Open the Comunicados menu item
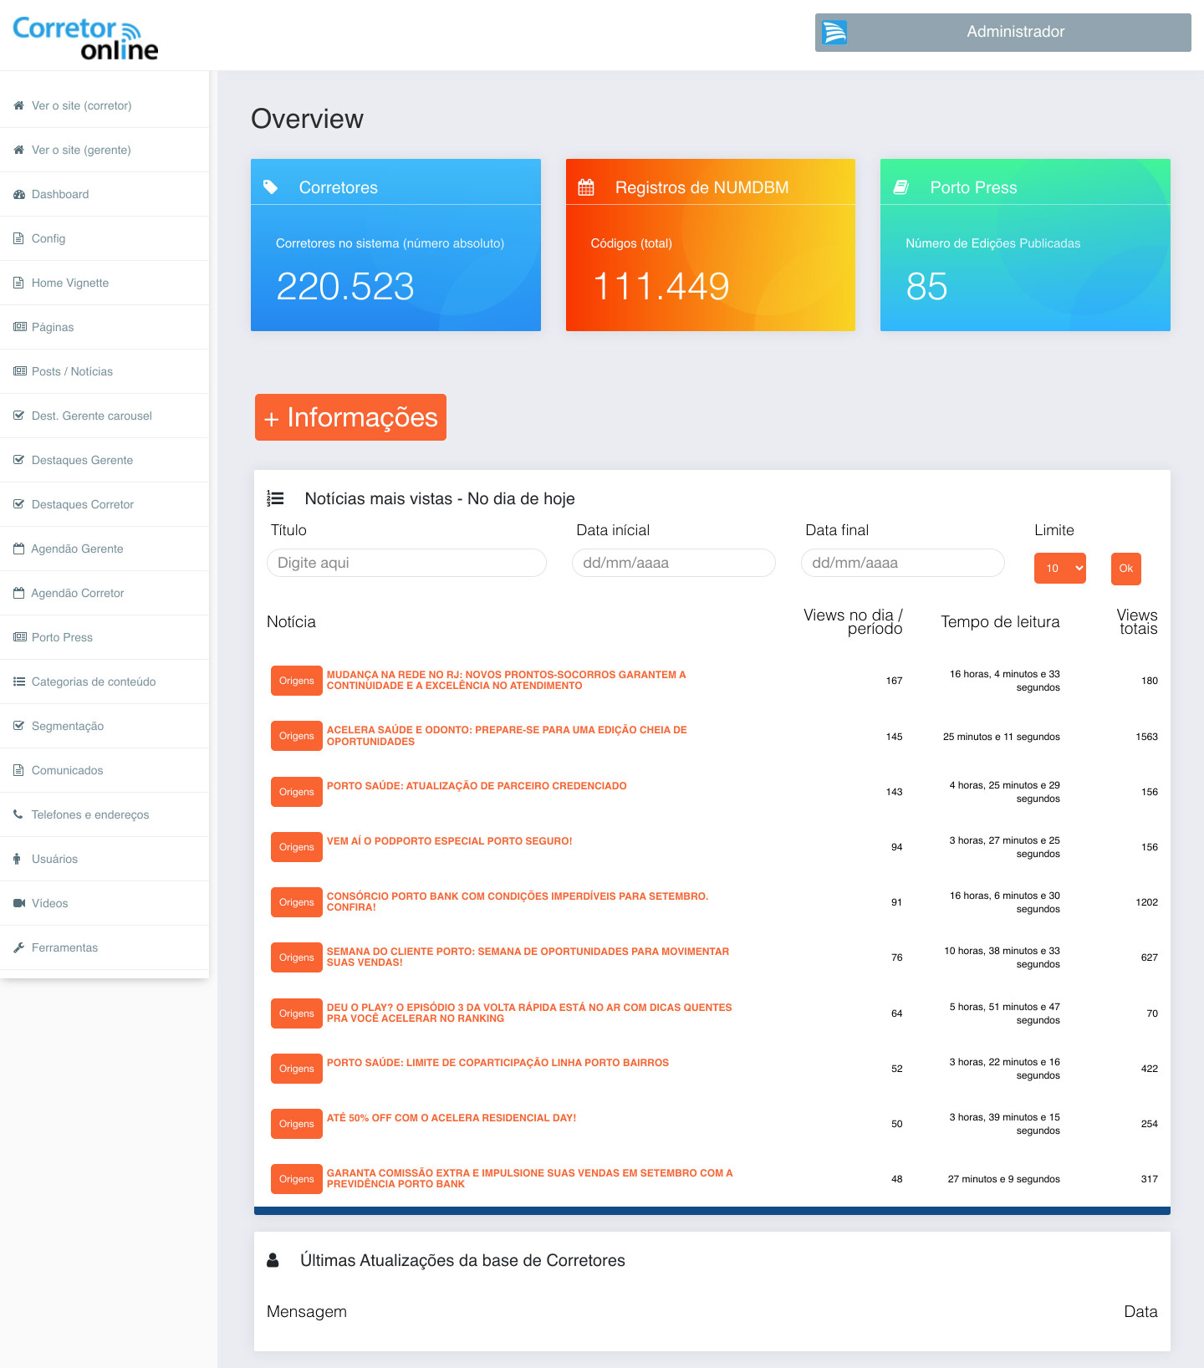Image resolution: width=1204 pixels, height=1368 pixels. [105, 771]
